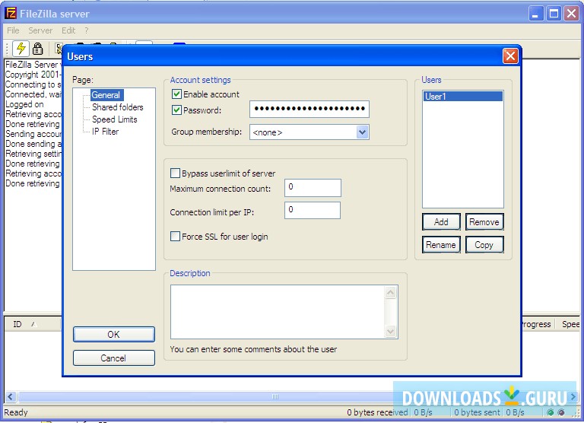Click the password input field
The width and height of the screenshot is (584, 423).
309,109
